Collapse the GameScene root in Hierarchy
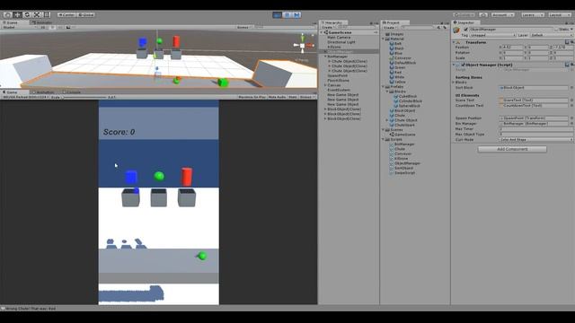Image resolution: width=575 pixels, height=323 pixels. (x=322, y=32)
